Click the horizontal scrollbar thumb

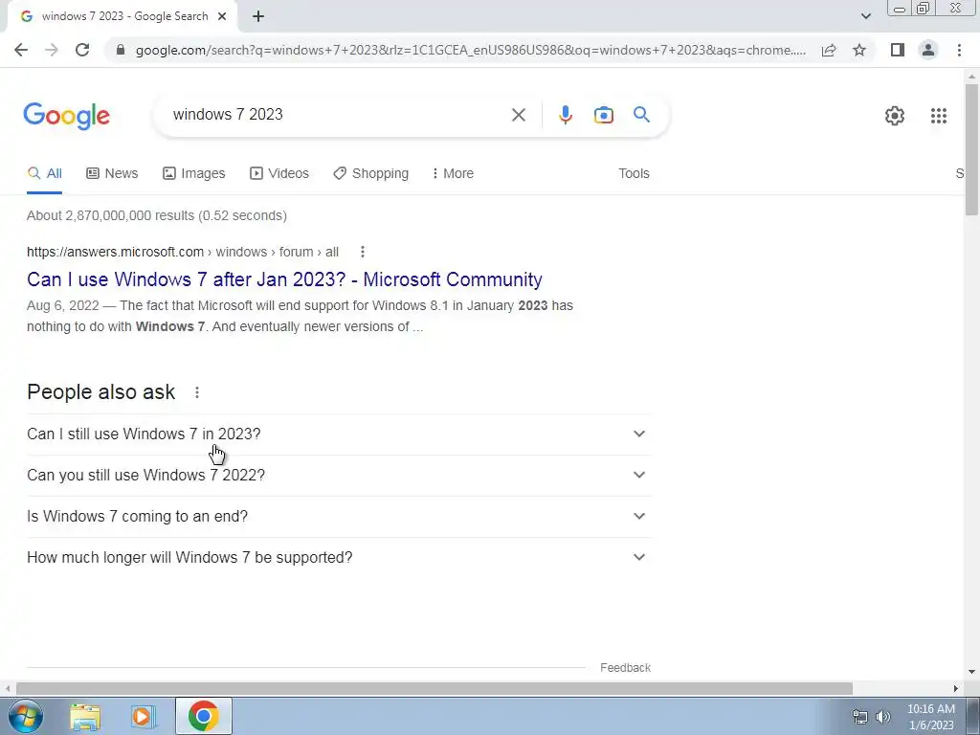434,688
